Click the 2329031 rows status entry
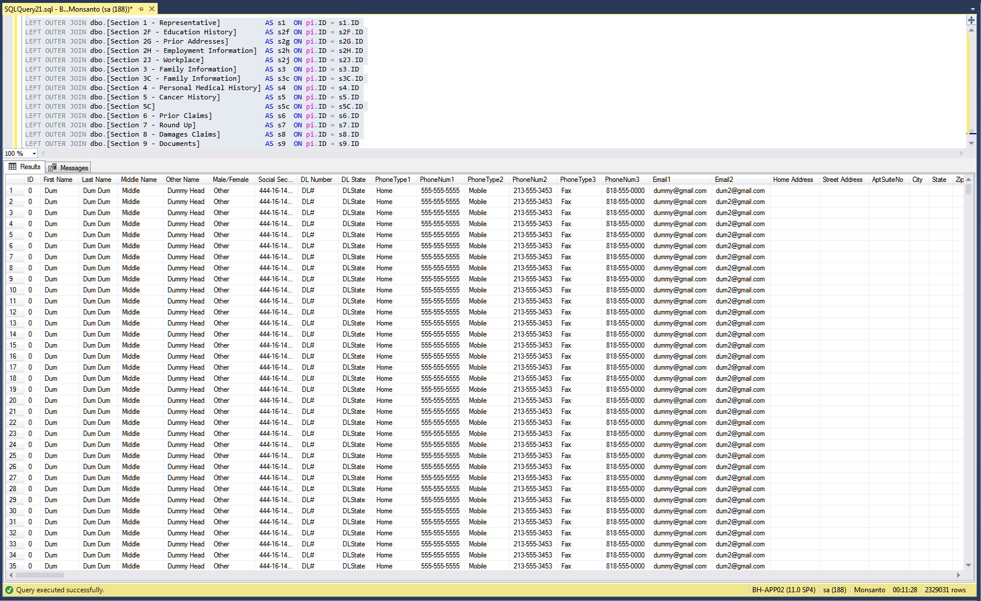The image size is (981, 601). [x=945, y=590]
